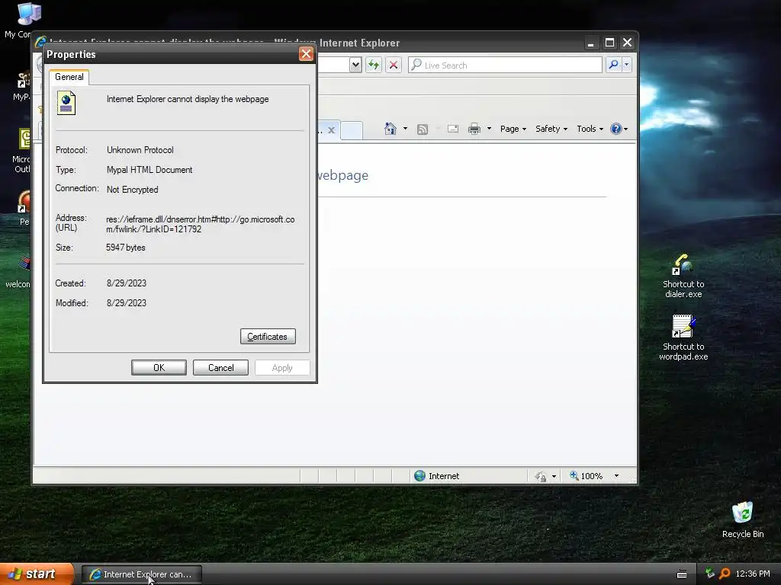This screenshot has height=585, width=781.
Task: Click the Certificates button
Action: [268, 336]
